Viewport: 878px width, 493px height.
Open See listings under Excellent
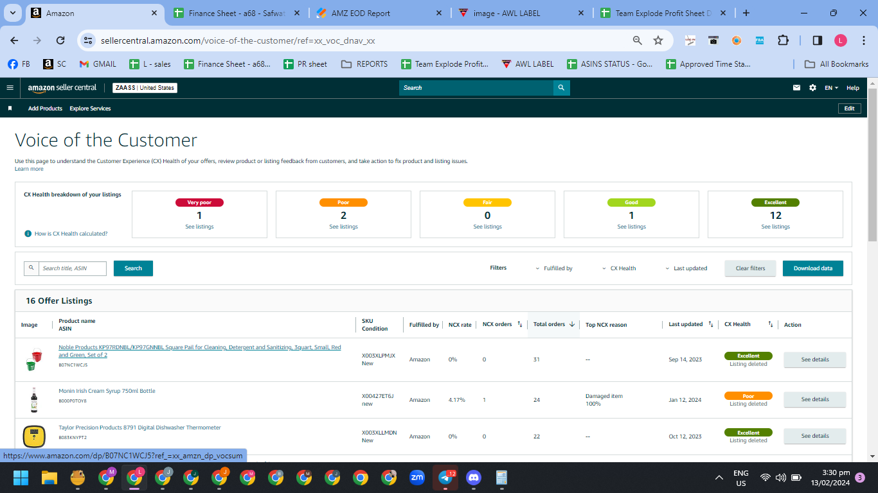click(775, 227)
